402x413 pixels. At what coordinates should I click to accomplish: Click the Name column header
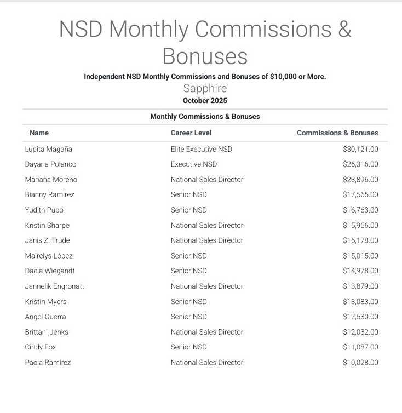point(39,133)
